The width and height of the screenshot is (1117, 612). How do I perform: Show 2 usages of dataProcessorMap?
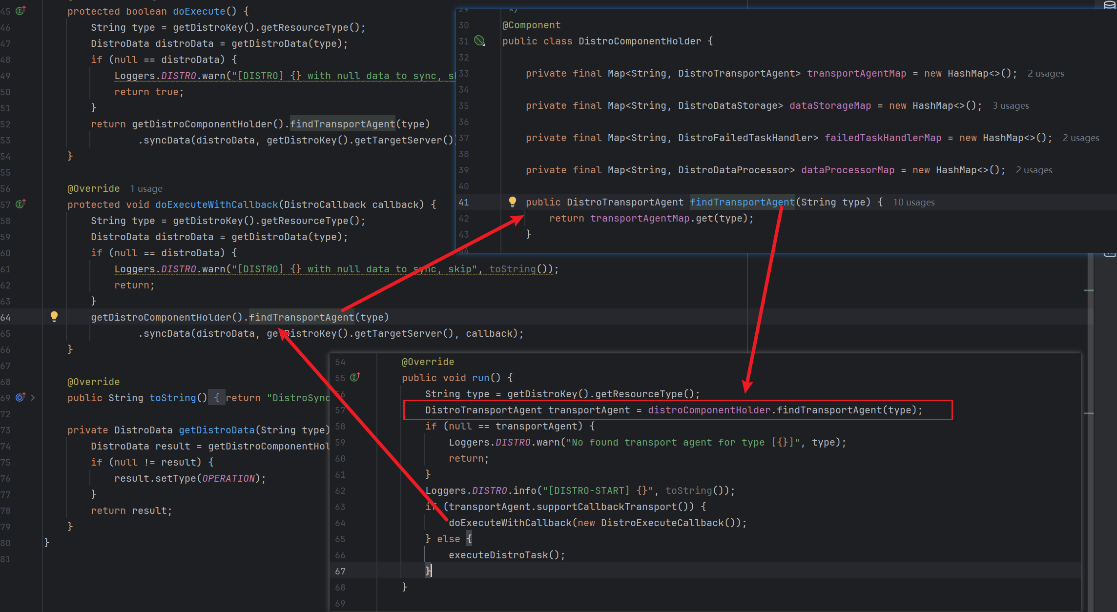click(x=1034, y=170)
